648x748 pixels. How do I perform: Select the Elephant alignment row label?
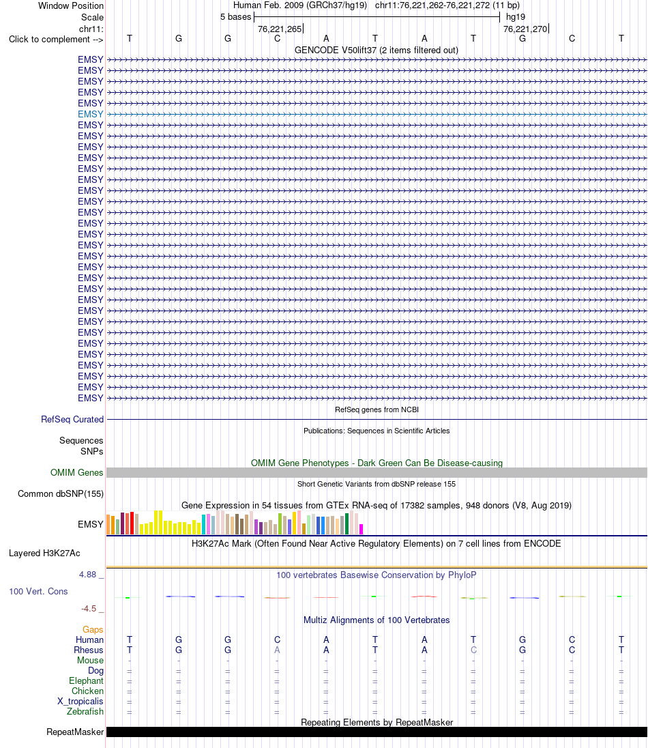coord(86,680)
